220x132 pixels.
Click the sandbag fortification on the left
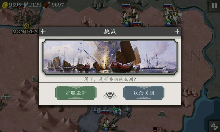click(x=5, y=97)
